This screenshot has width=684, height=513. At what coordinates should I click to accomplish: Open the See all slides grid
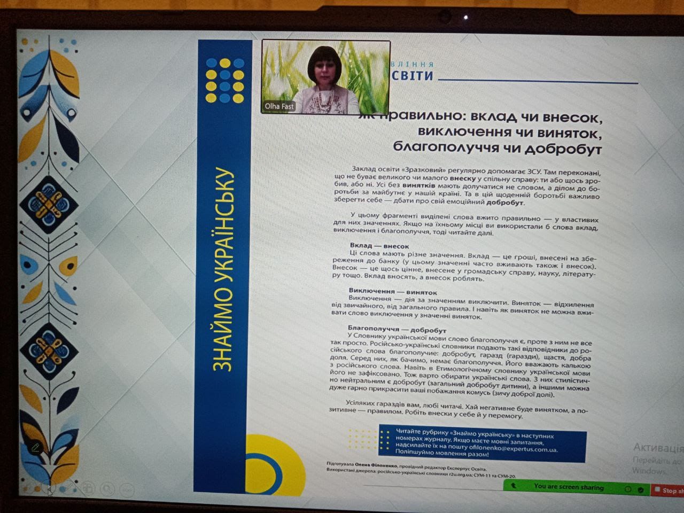pos(88,488)
